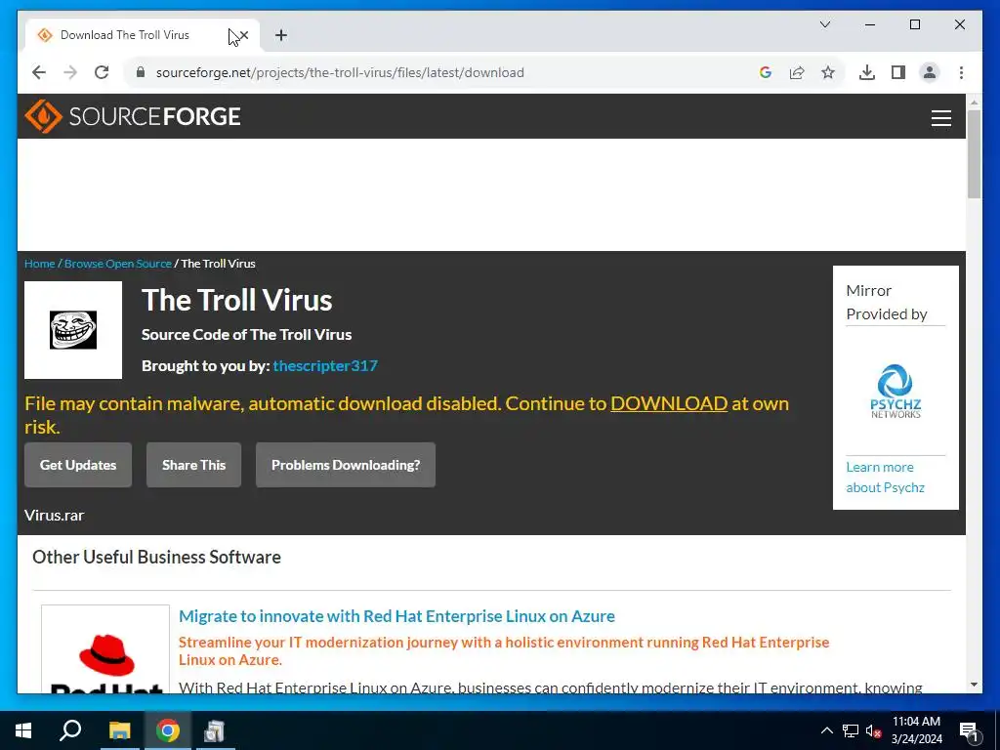Click the padlock site info icon
The width and height of the screenshot is (1000, 750).
pos(141,72)
